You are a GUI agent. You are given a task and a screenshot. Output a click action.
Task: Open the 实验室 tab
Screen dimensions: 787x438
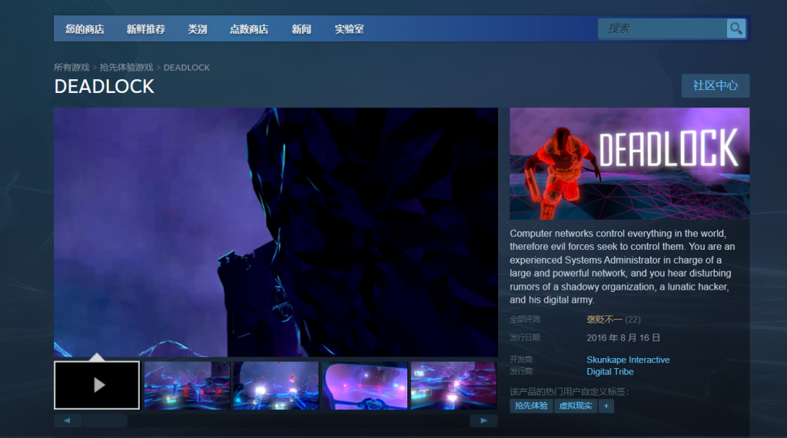point(350,29)
